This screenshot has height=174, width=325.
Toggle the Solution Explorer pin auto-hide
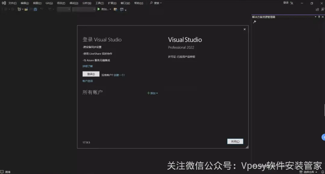(319, 17)
